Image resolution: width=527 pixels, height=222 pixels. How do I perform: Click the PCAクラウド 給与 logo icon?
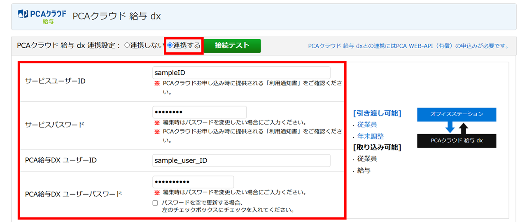click(42, 17)
